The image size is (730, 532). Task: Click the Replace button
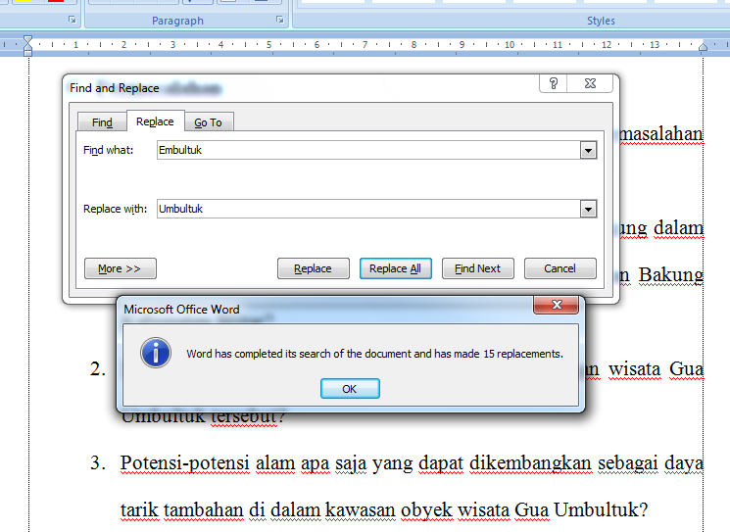(313, 268)
